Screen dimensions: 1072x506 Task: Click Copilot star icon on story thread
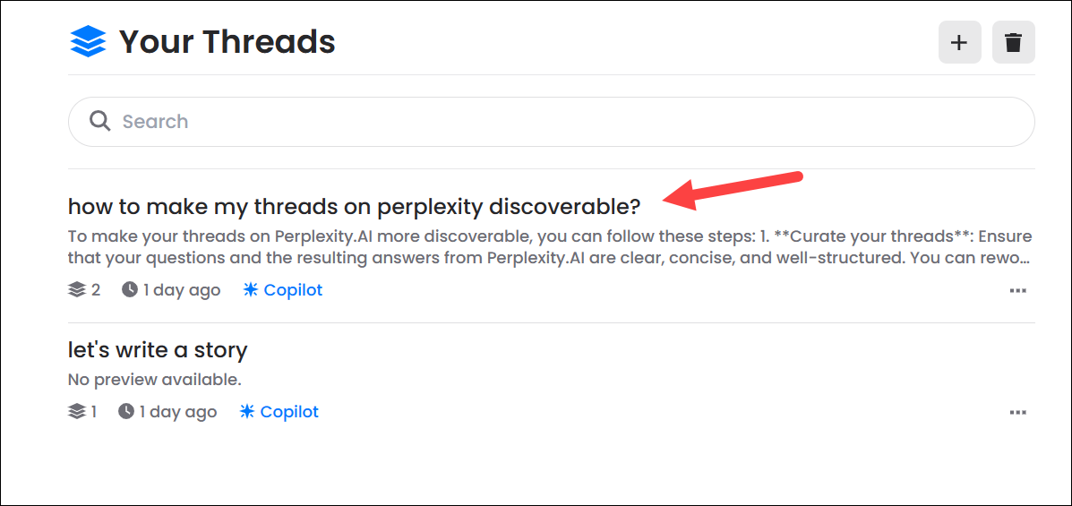(x=247, y=412)
